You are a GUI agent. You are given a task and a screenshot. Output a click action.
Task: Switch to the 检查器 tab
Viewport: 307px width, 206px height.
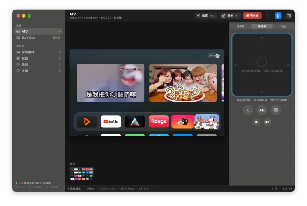pyautogui.click(x=240, y=26)
